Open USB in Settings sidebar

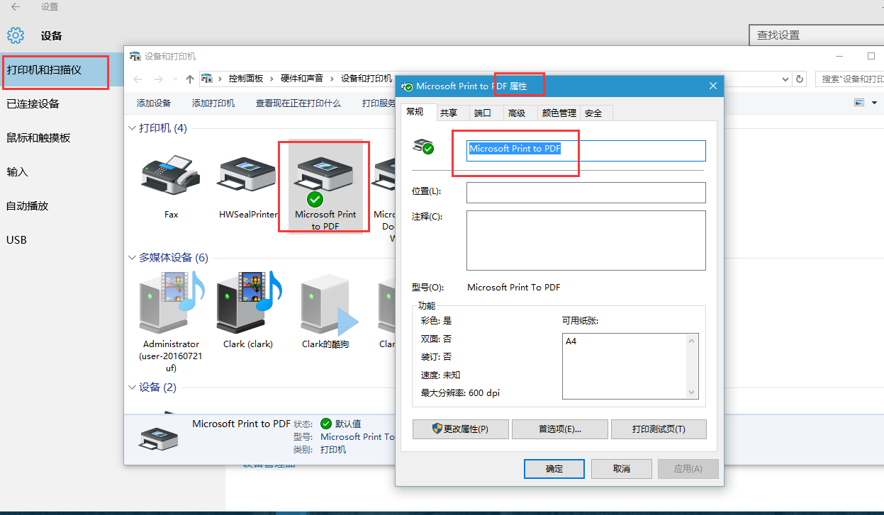(x=62, y=240)
